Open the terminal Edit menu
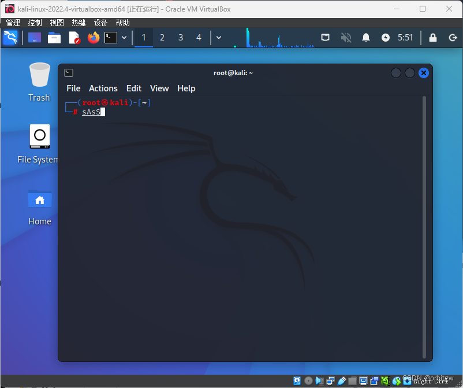This screenshot has width=463, height=388. coord(134,88)
